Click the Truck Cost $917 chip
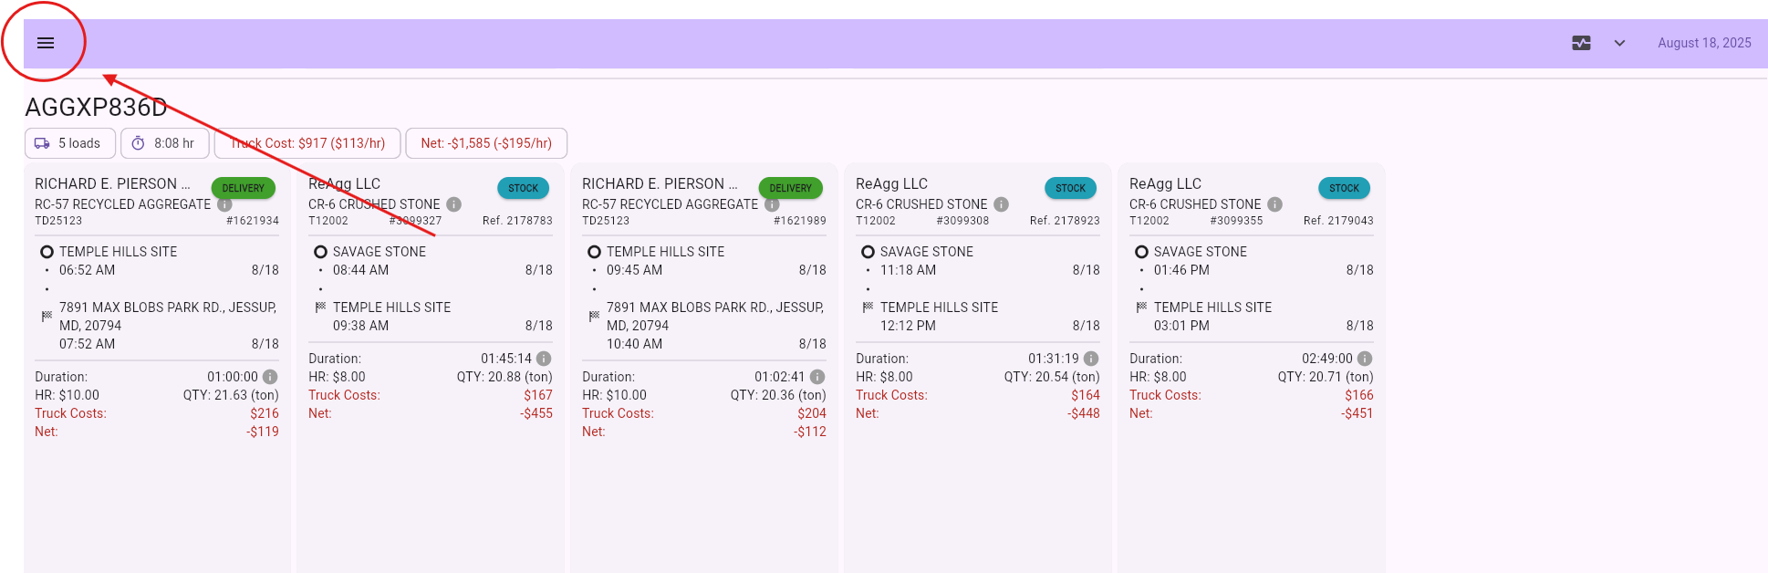The height and width of the screenshot is (573, 1768). 307,143
